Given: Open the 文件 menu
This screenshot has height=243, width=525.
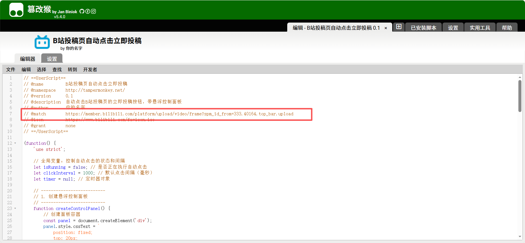Looking at the screenshot, I should click(x=11, y=70).
